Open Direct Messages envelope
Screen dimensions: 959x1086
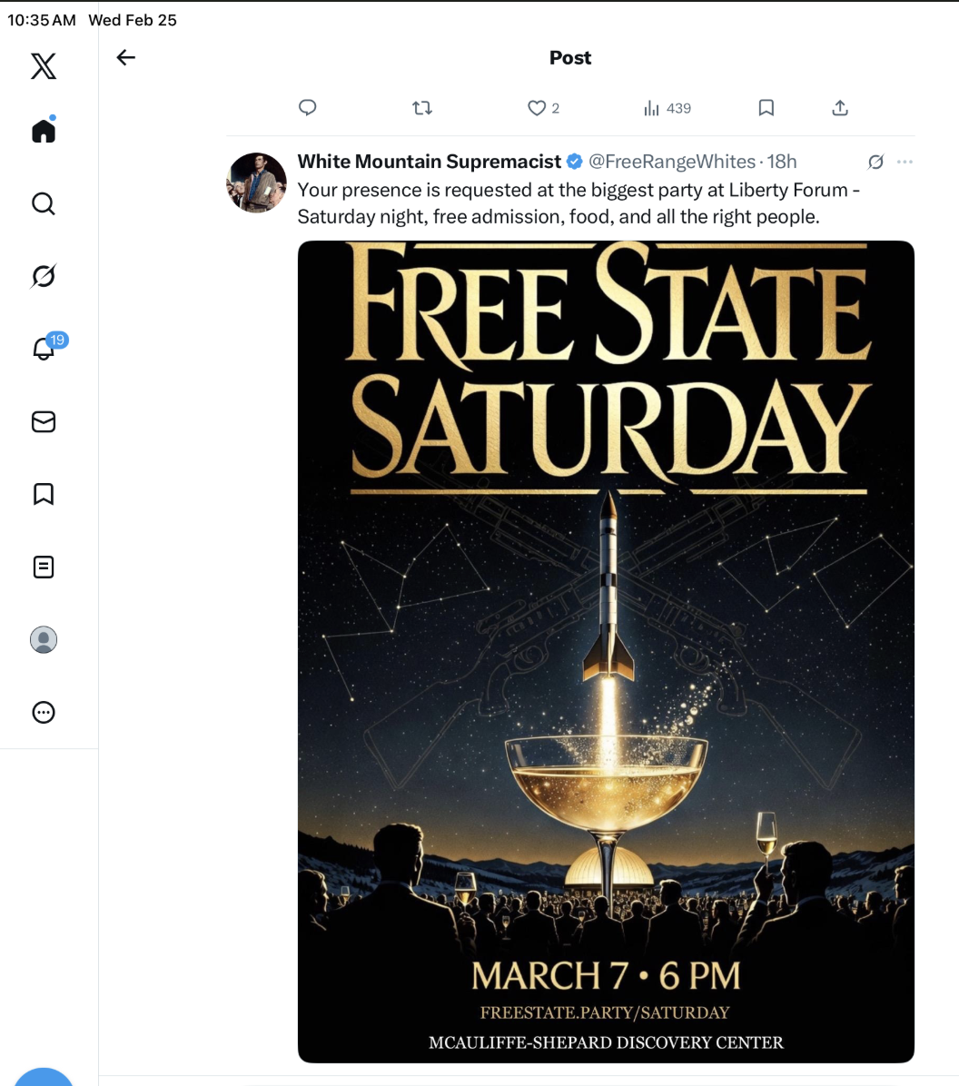[44, 421]
